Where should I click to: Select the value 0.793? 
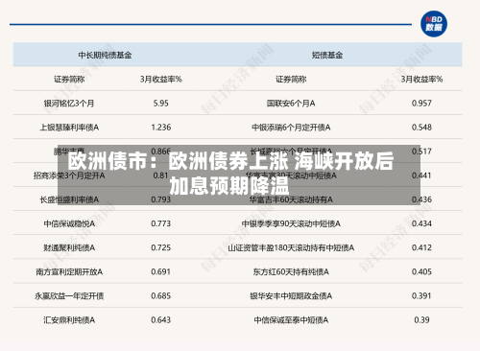[x=161, y=199]
